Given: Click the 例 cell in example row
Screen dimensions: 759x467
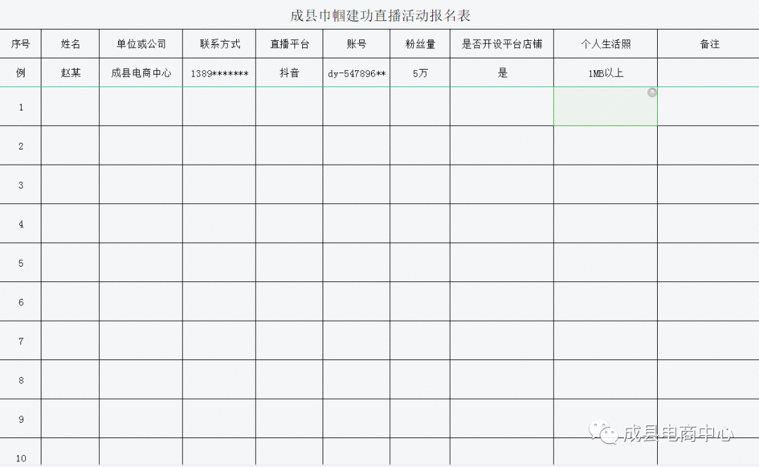Looking at the screenshot, I should tap(20, 73).
